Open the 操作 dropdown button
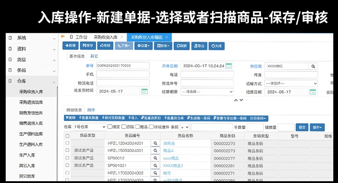The height and width of the screenshot is (183, 338). pyautogui.click(x=317, y=127)
